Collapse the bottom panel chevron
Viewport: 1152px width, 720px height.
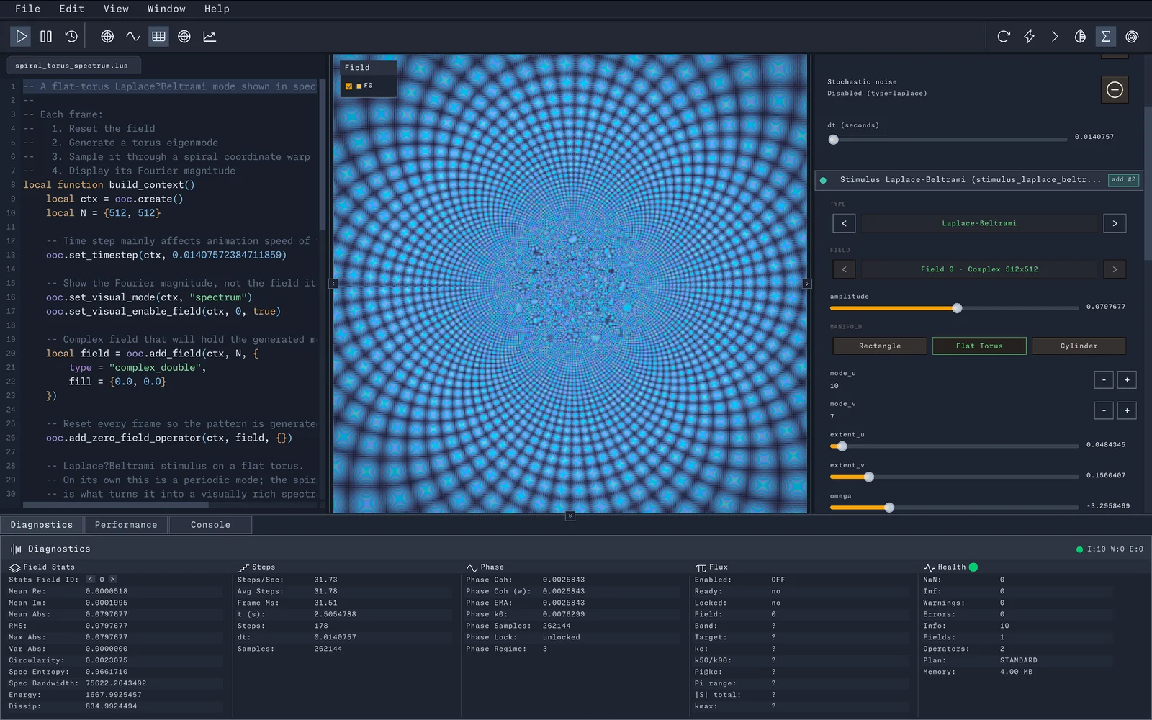pyautogui.click(x=570, y=516)
